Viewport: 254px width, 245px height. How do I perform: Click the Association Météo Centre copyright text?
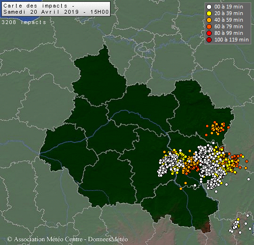click(x=67, y=239)
